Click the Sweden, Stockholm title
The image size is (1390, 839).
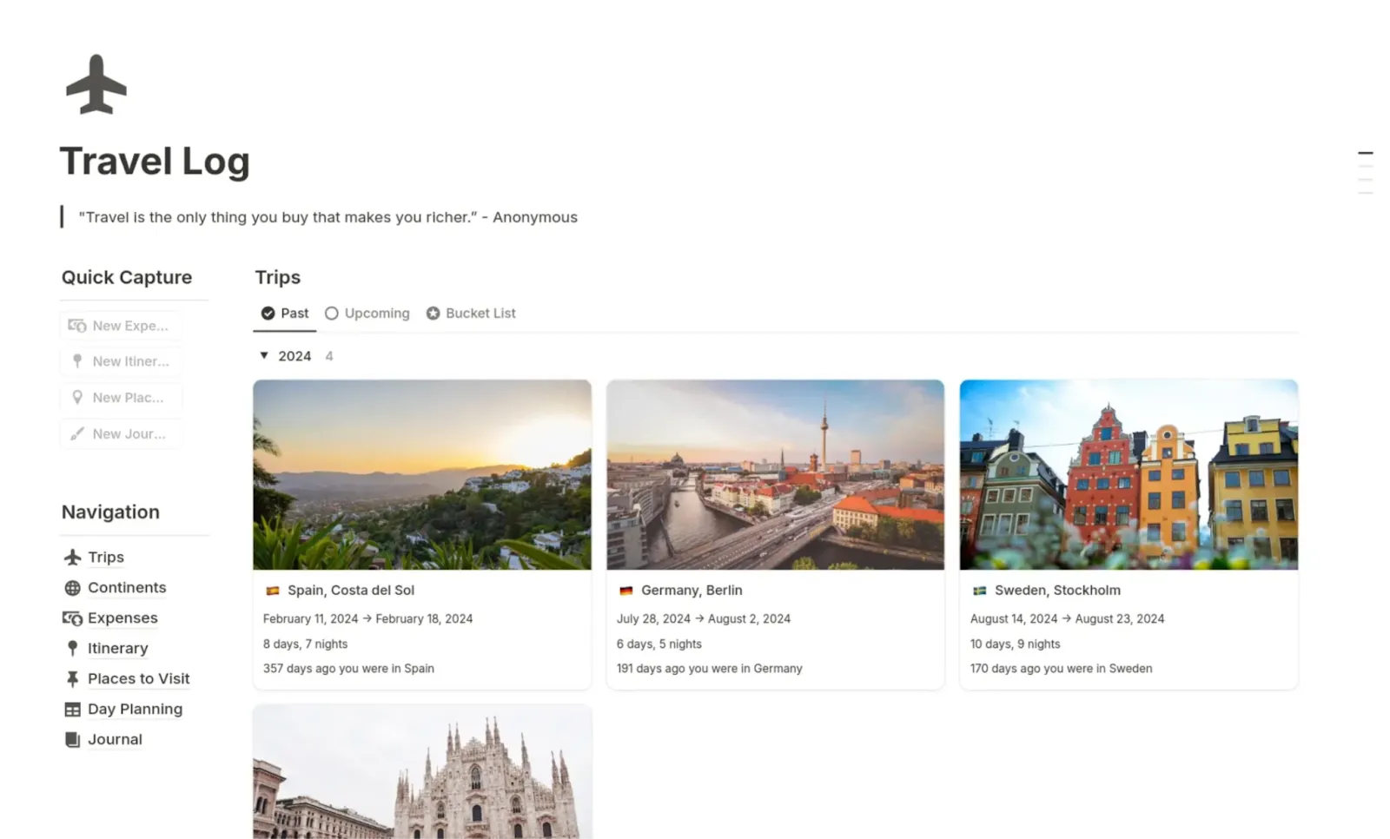point(1057,591)
